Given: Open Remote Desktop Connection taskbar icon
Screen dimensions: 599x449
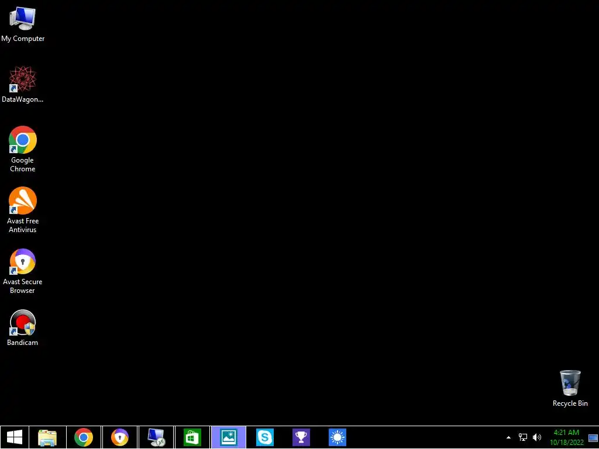Looking at the screenshot, I should point(156,437).
